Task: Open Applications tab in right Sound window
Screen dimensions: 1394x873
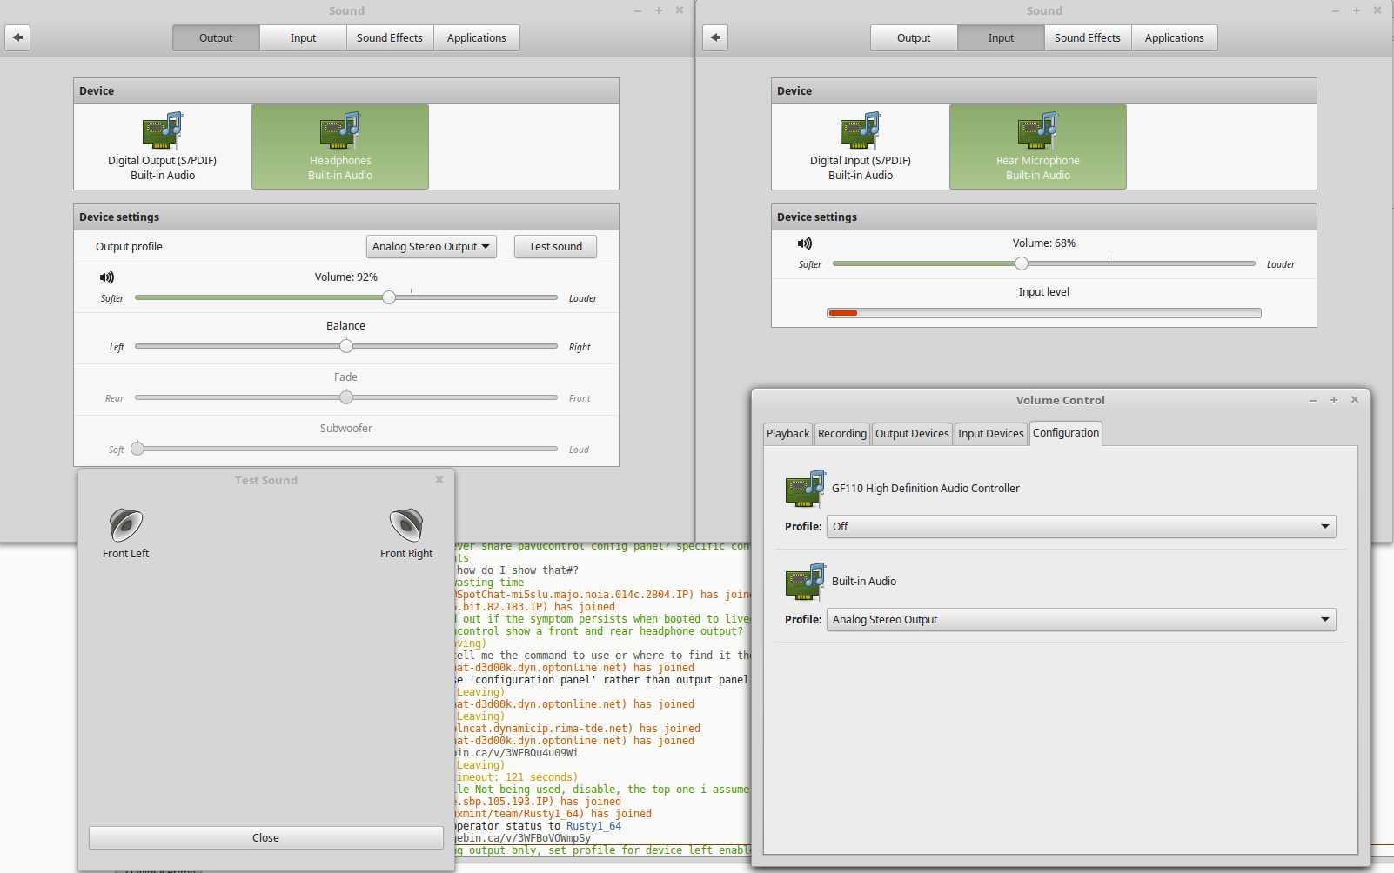Action: click(x=1175, y=37)
